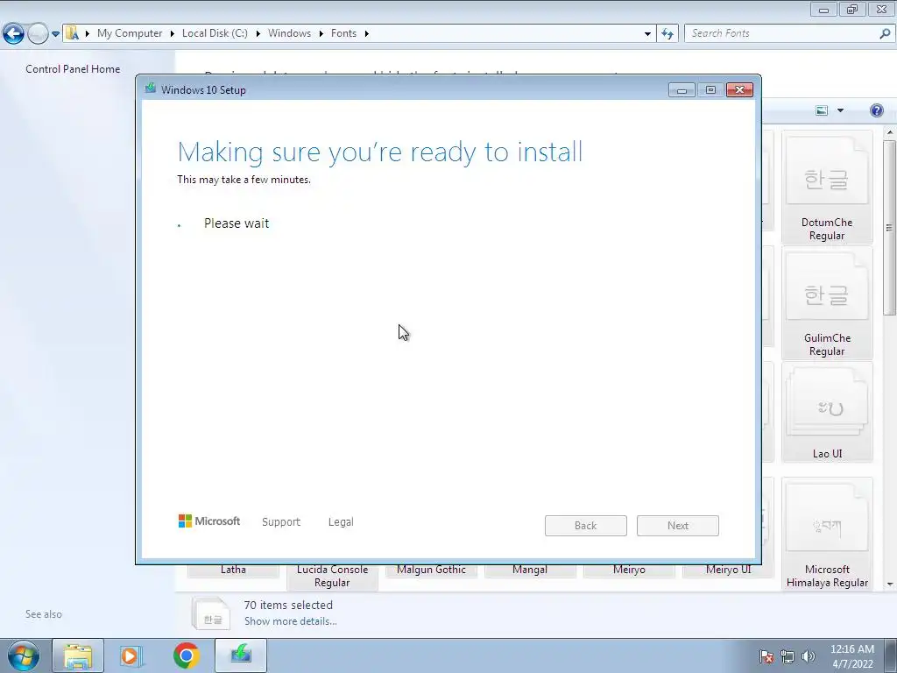
Task: Switch to Windows 10 Setup taskbar button
Action: [x=241, y=655]
